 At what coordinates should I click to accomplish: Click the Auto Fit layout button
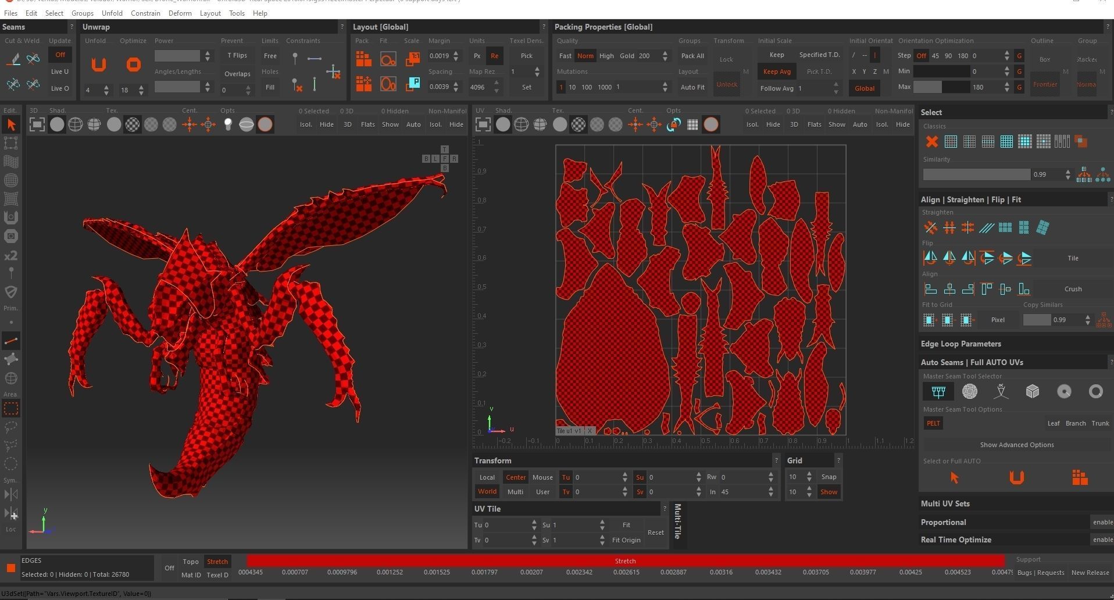click(692, 87)
